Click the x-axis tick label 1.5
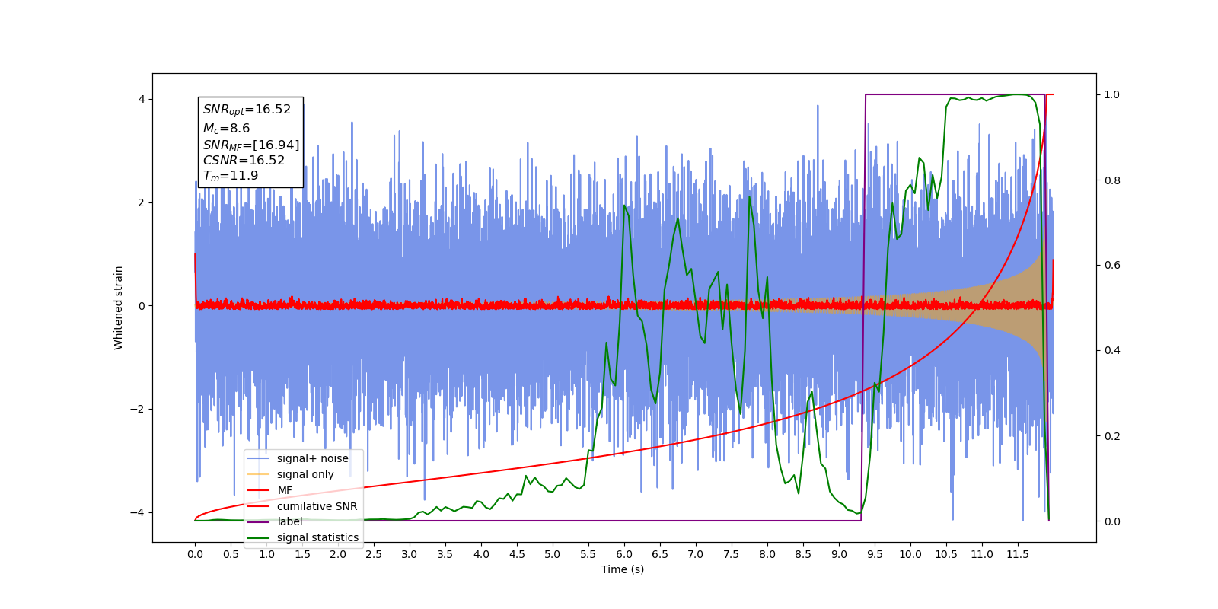The image size is (1218, 609). pyautogui.click(x=302, y=554)
